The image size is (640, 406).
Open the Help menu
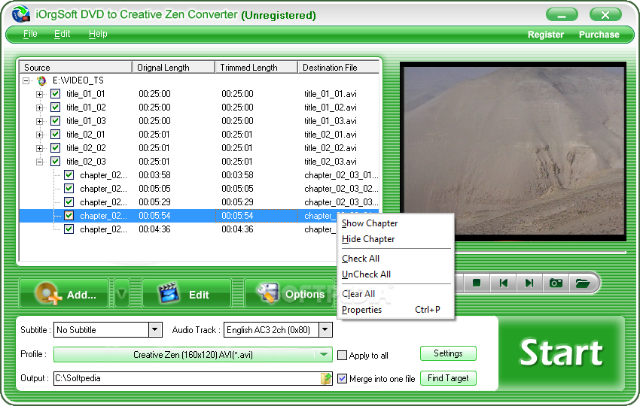98,34
